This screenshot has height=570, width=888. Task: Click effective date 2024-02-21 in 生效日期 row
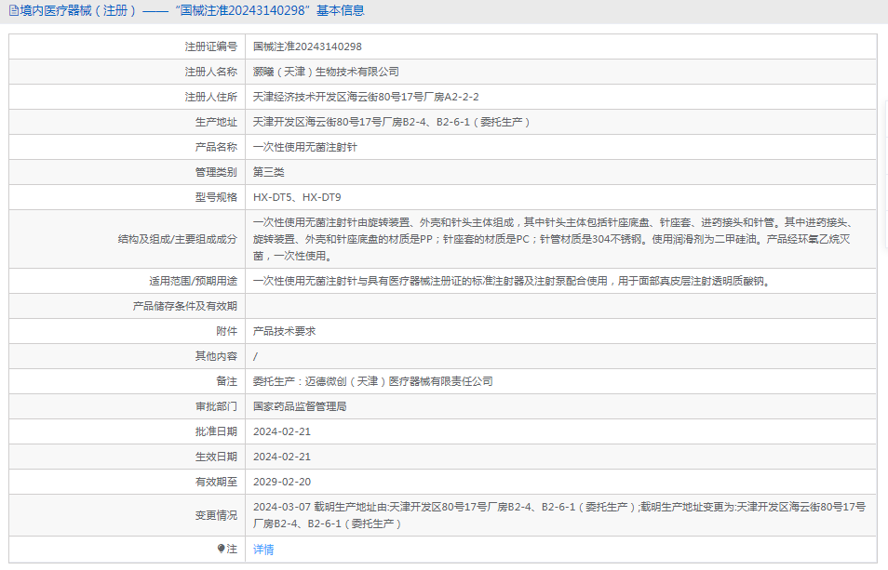tap(282, 457)
